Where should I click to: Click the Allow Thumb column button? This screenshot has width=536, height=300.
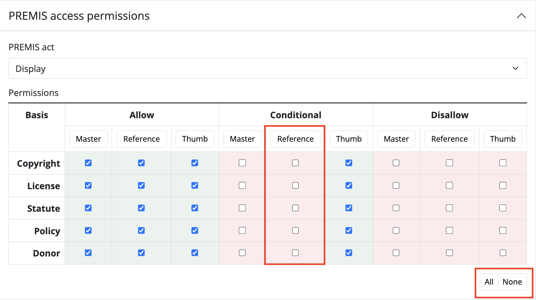(x=195, y=139)
